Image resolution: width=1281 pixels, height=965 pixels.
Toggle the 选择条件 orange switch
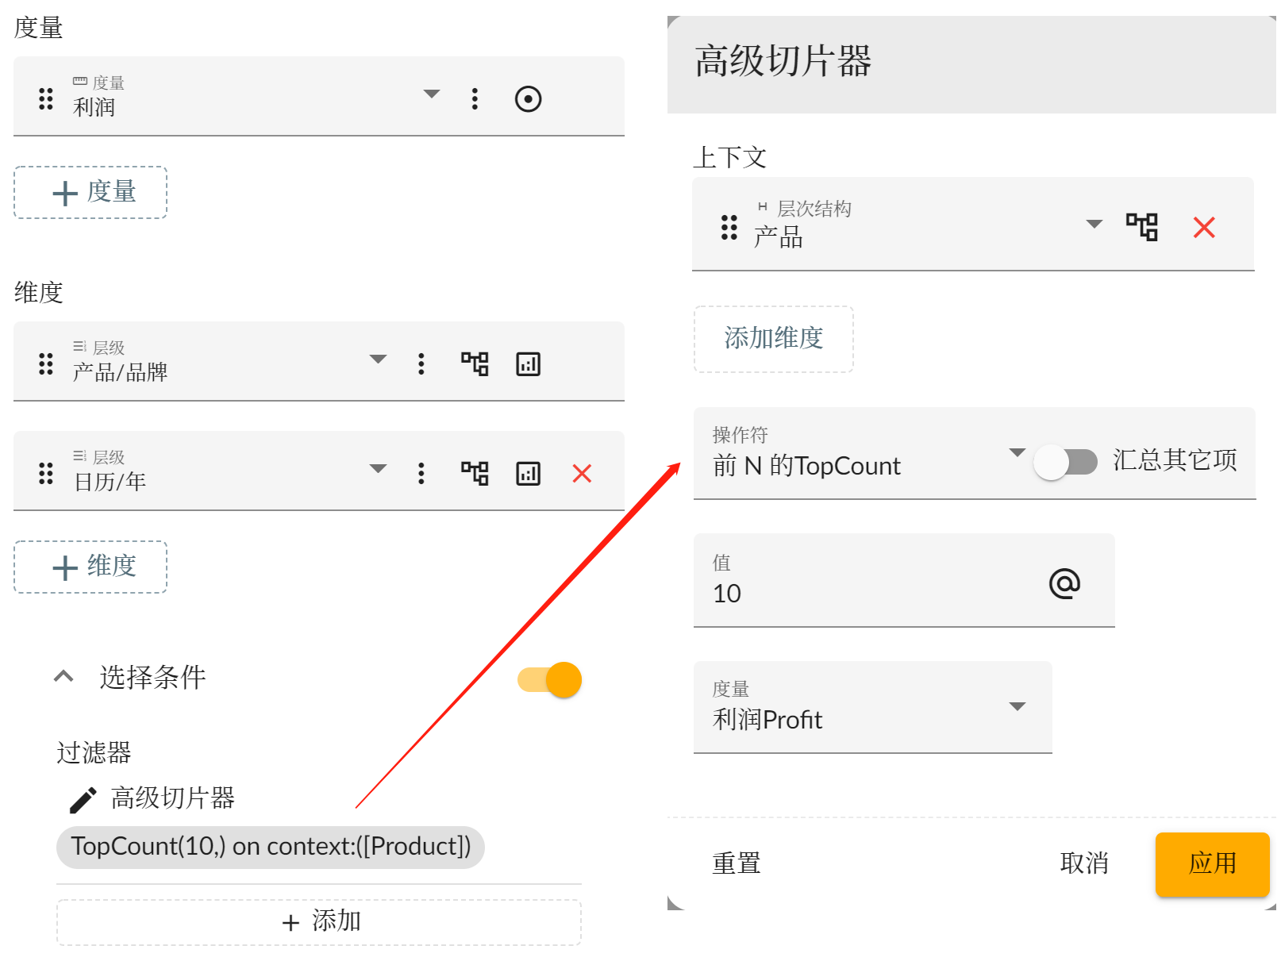tap(549, 680)
